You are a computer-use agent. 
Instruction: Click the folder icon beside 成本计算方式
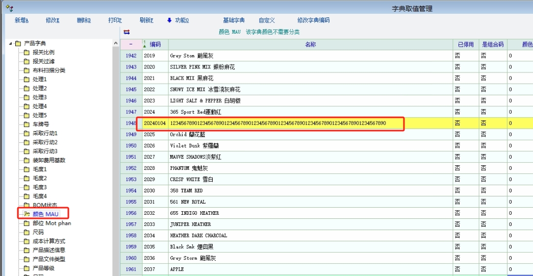point(27,241)
